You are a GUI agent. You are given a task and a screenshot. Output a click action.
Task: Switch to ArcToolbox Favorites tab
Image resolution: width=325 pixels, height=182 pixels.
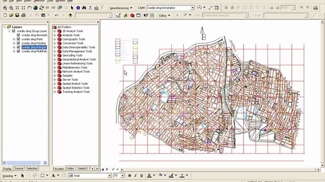click(58, 168)
